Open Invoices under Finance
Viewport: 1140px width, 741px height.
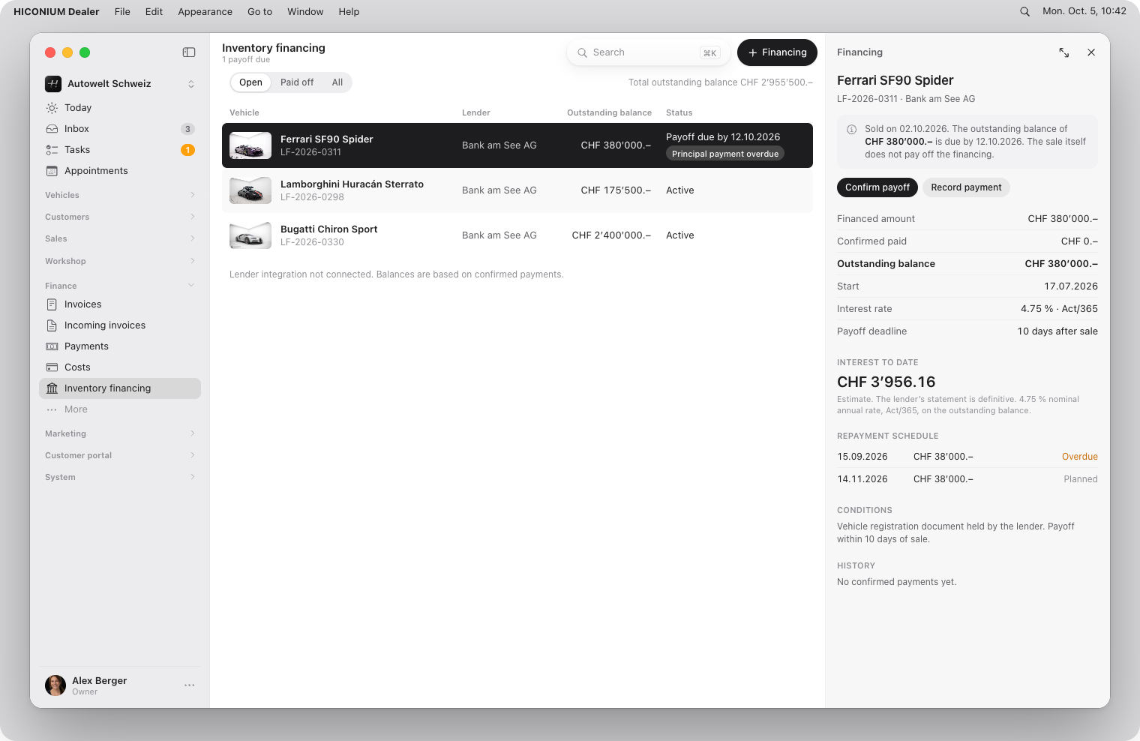tap(120, 304)
